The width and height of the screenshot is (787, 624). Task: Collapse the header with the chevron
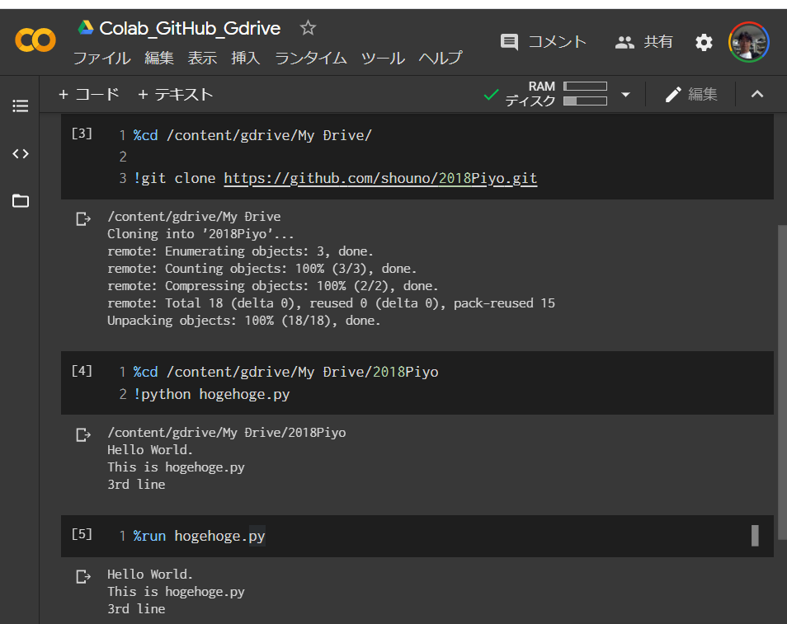tap(756, 94)
